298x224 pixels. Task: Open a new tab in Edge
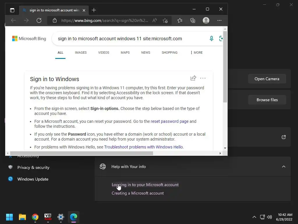[94, 10]
